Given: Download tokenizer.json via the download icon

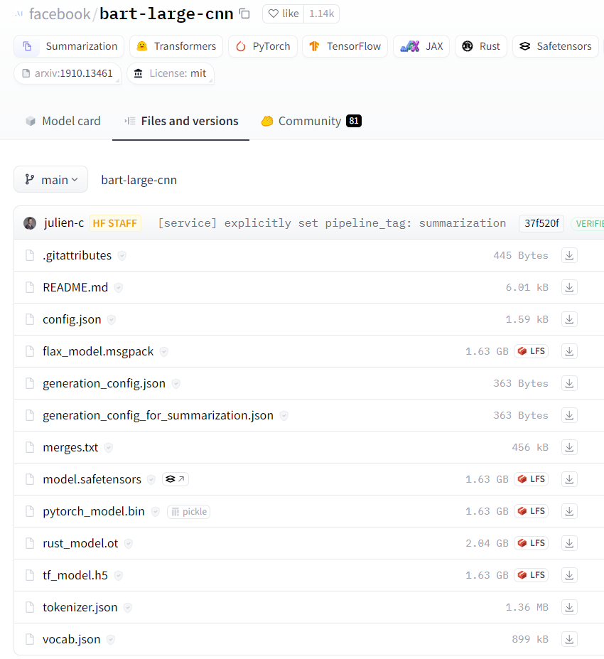Looking at the screenshot, I should point(569,607).
